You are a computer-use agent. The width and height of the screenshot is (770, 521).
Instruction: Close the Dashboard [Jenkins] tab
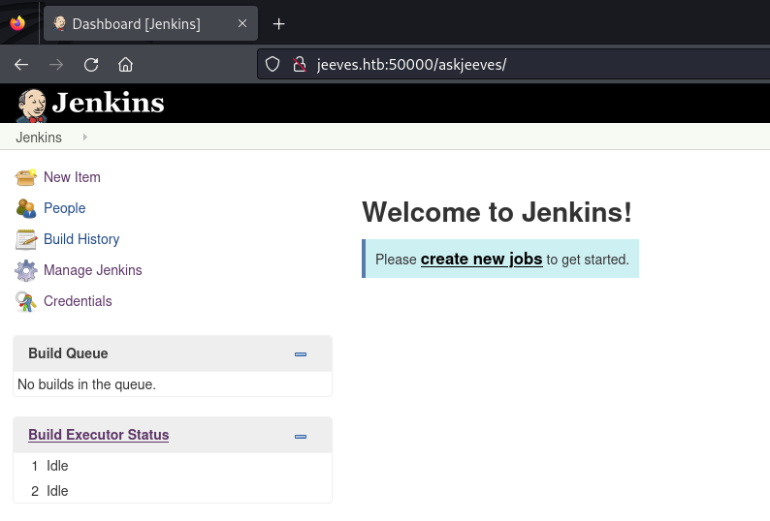[242, 23]
